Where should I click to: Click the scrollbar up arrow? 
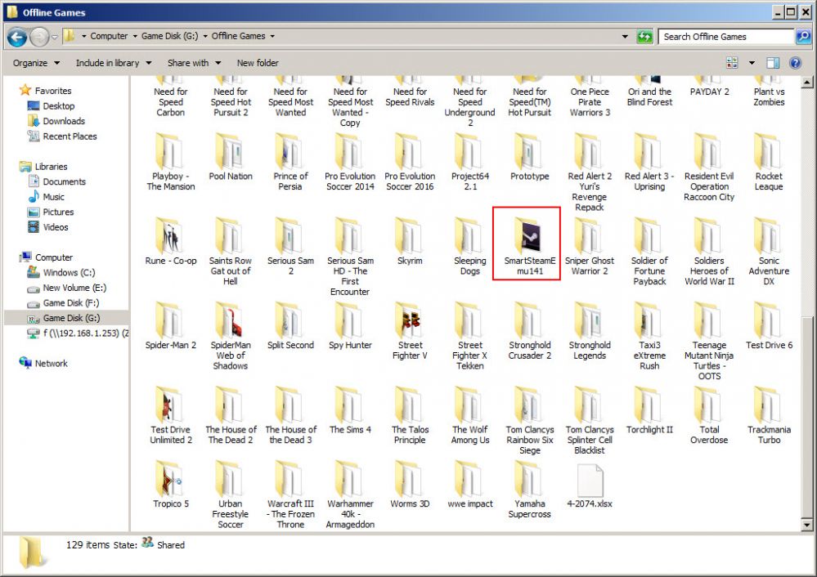(806, 83)
